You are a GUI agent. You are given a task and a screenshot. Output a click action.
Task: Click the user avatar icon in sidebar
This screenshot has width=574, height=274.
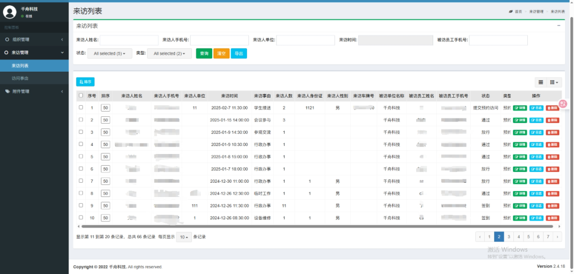10,12
